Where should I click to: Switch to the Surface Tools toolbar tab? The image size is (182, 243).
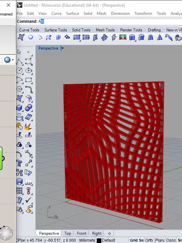tap(56, 30)
